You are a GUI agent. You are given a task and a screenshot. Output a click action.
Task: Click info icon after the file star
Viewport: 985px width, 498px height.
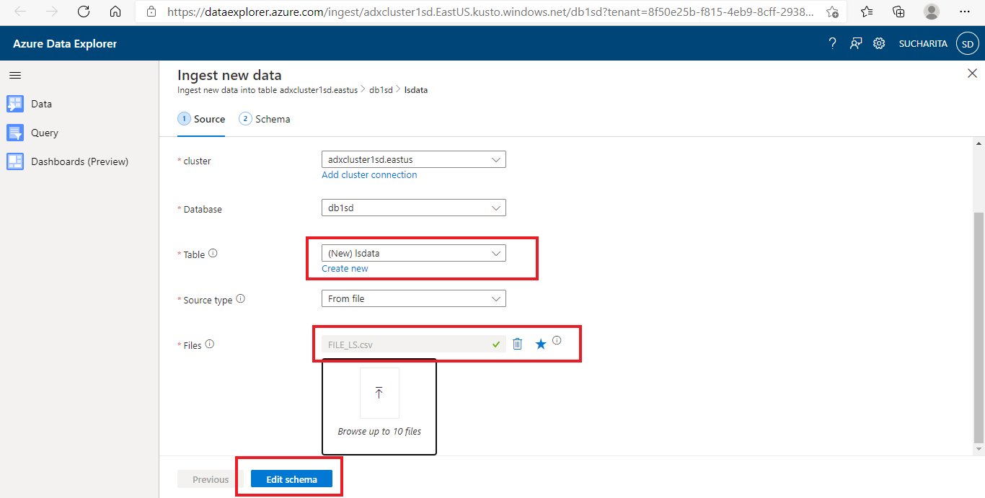tap(557, 340)
